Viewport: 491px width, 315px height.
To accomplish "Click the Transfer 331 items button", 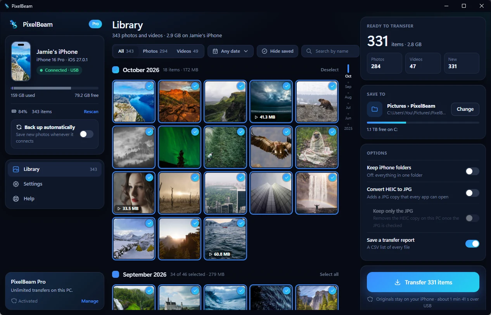I will click(x=423, y=282).
